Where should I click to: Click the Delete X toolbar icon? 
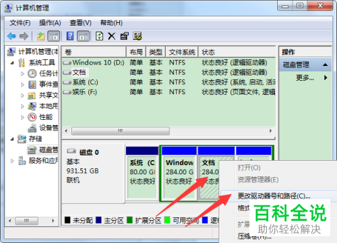pos(111,36)
